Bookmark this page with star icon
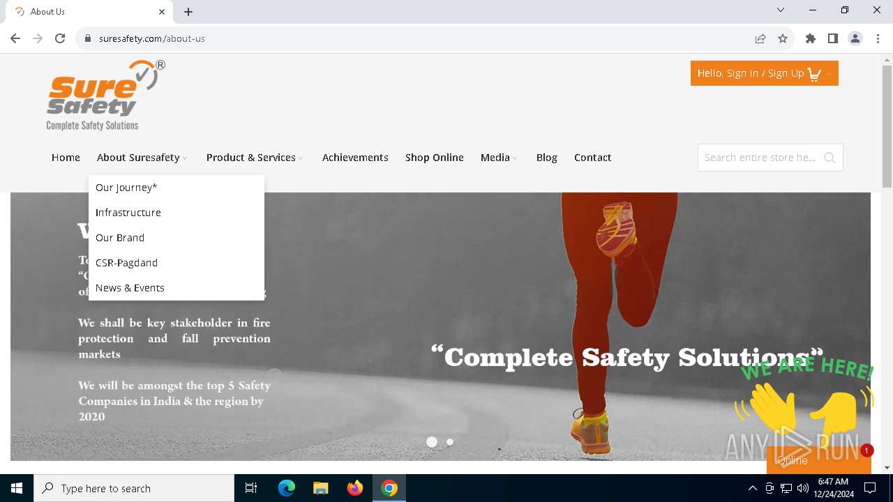This screenshot has height=502, width=893. point(783,38)
